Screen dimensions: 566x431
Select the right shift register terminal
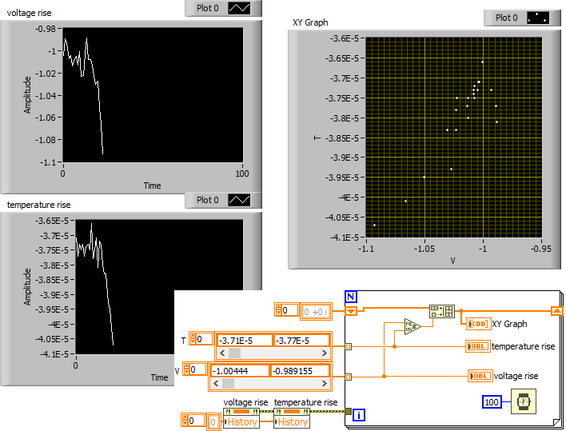click(557, 311)
